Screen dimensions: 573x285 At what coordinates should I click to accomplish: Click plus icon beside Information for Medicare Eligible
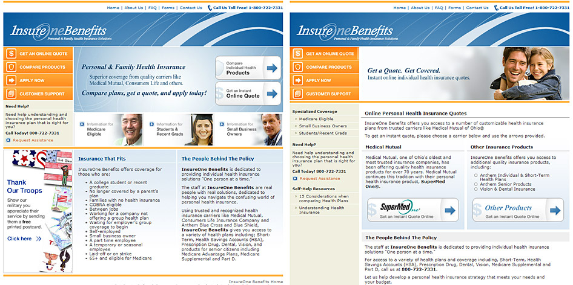click(82, 124)
